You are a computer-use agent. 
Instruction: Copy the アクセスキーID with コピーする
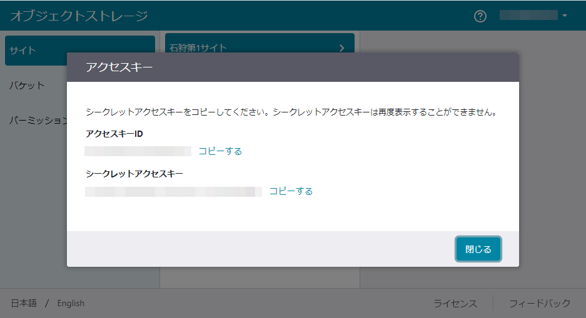click(x=220, y=151)
